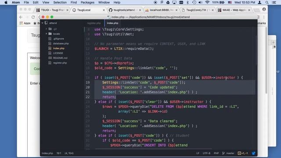Screen dimensions: 281x158
Task: Open the View menu
Action: coord(46,2)
